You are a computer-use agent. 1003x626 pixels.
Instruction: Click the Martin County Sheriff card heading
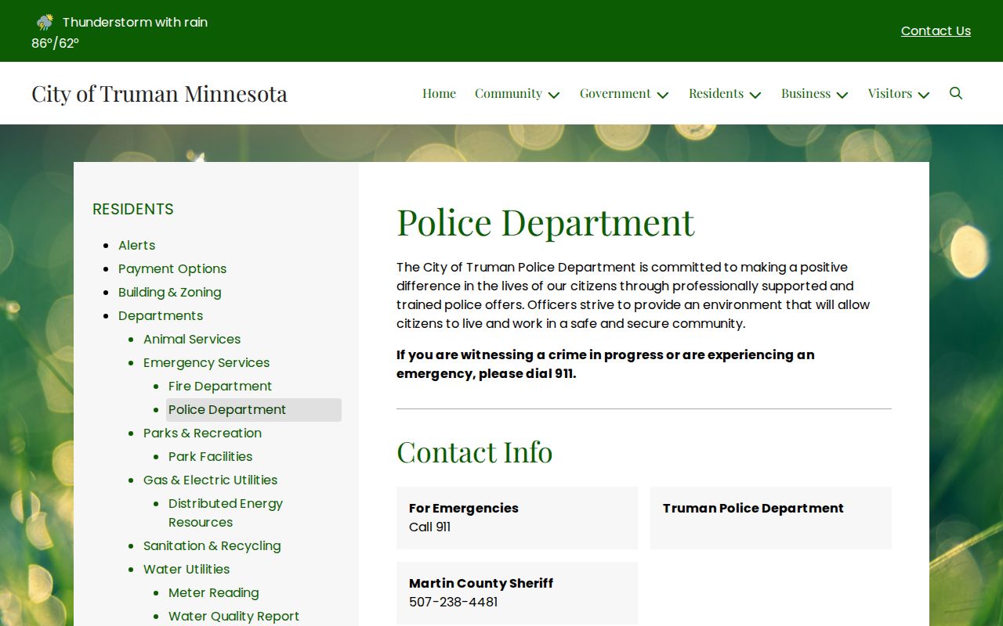pos(481,583)
